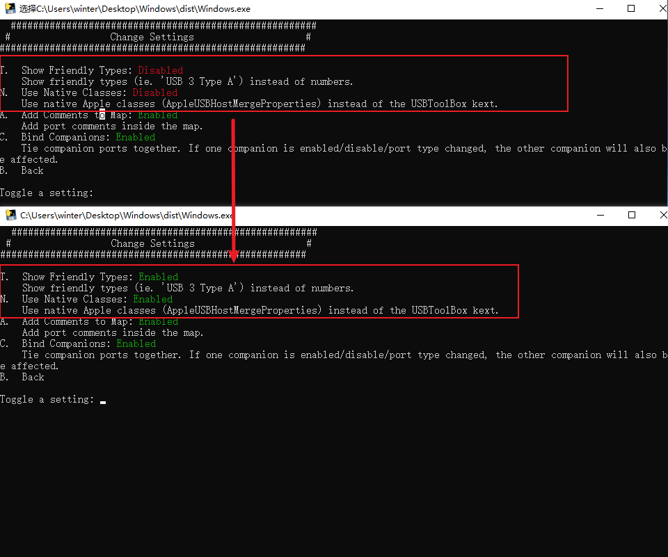
Task: Click the Back option in the top window
Action: [x=32, y=170]
